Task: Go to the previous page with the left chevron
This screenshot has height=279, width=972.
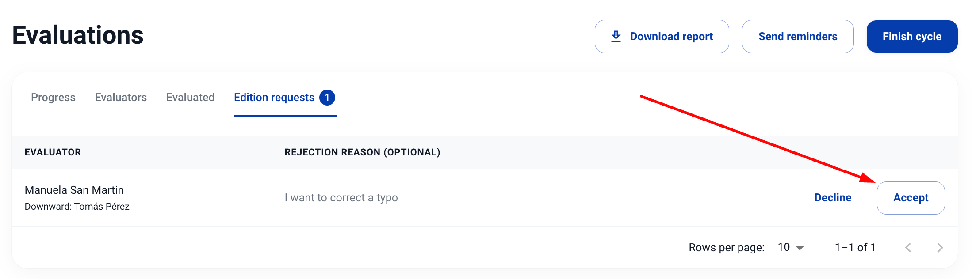Action: coord(908,248)
